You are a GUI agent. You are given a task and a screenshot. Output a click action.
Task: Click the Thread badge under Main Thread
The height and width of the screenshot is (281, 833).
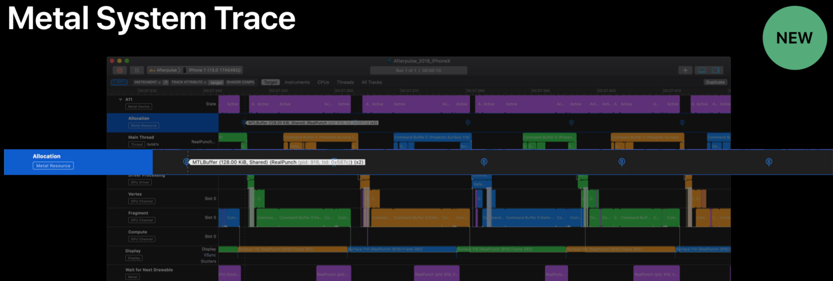click(137, 145)
